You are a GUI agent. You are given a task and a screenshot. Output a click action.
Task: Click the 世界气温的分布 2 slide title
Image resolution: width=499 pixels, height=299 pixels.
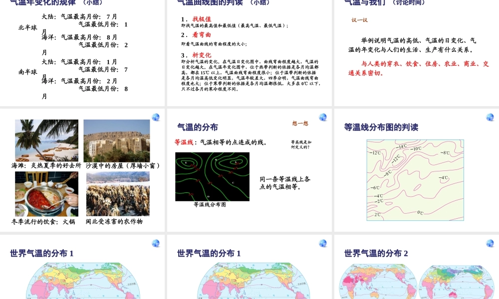pyautogui.click(x=376, y=254)
